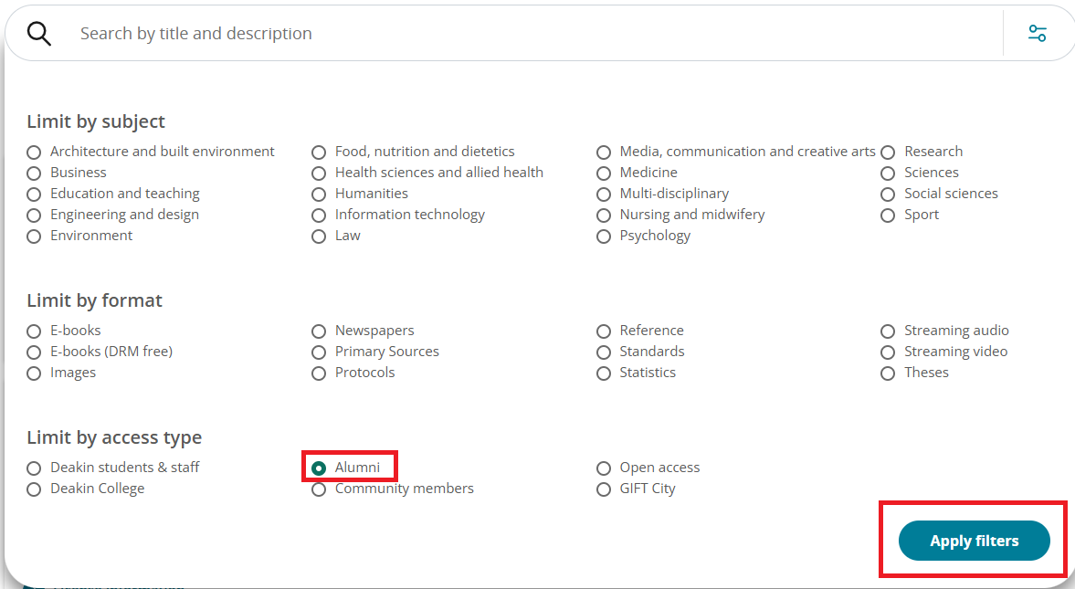Click the Apply filters button
Viewport: 1075px width, 589px height.
[x=974, y=541]
